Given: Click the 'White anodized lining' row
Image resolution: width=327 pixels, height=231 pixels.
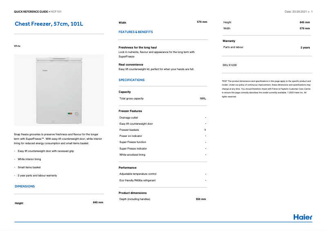Looking at the screenshot, I should tap(163, 155).
